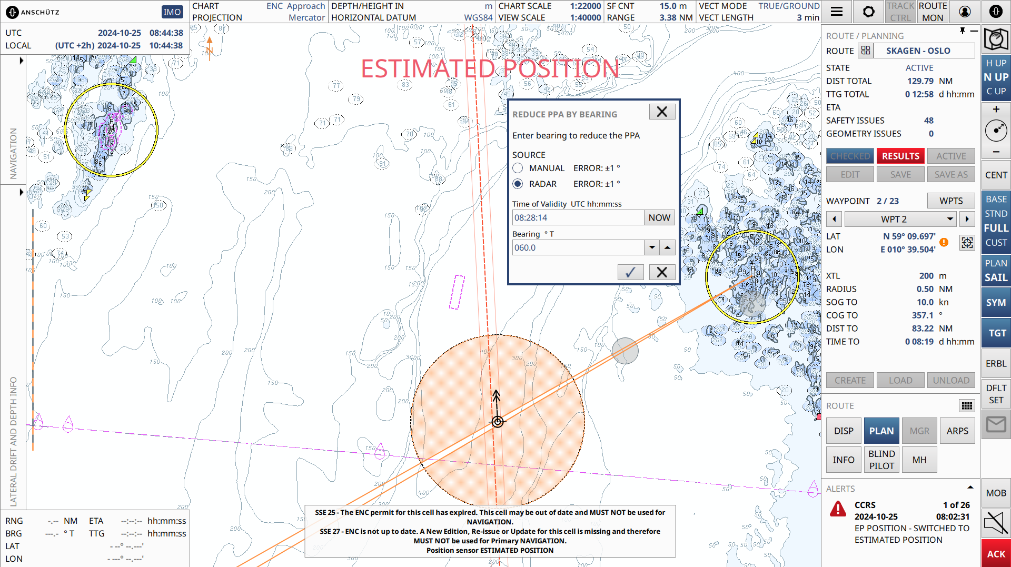Open the WPT 2 waypoint dropdown
Viewport: 1011px width, 567px height.
click(949, 219)
